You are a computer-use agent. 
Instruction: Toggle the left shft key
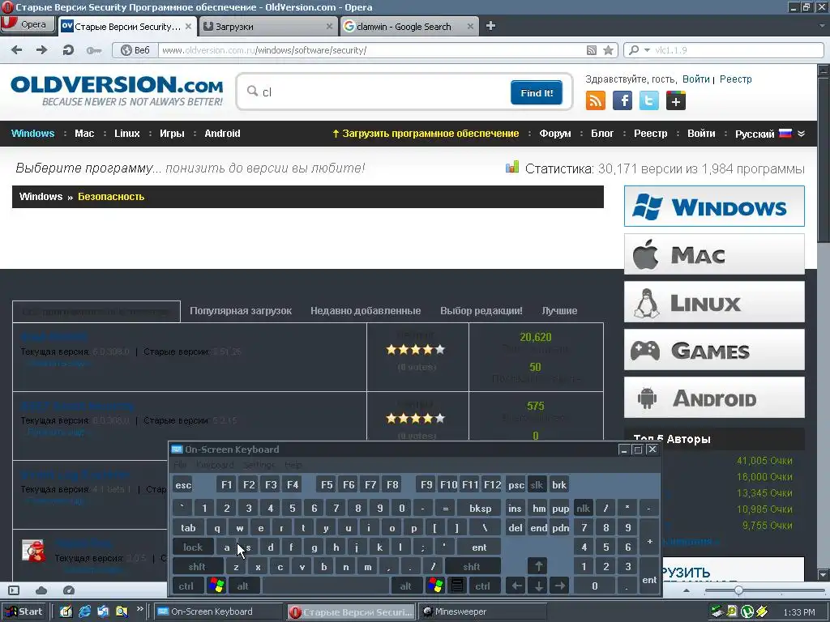[x=197, y=566]
